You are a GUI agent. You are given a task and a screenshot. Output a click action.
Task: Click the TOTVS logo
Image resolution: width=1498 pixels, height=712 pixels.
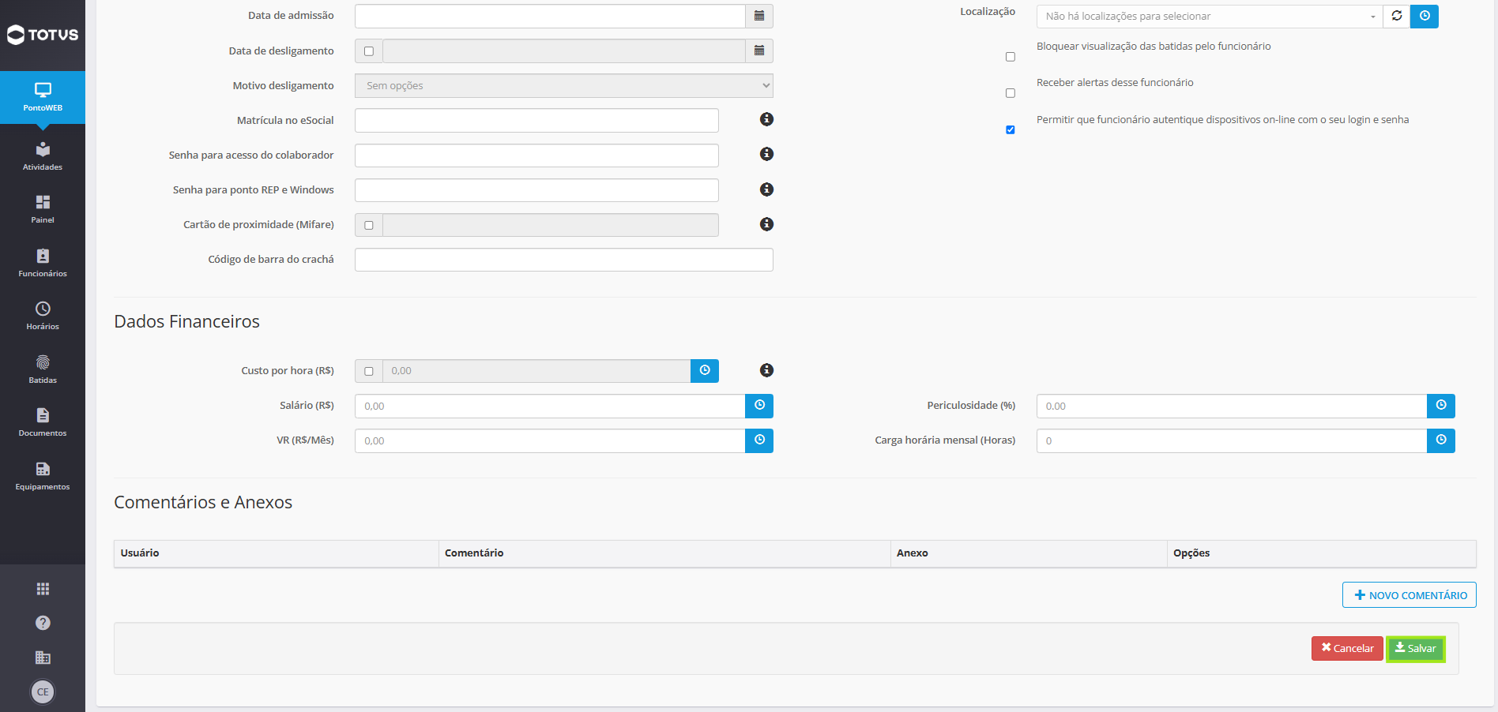coord(43,35)
